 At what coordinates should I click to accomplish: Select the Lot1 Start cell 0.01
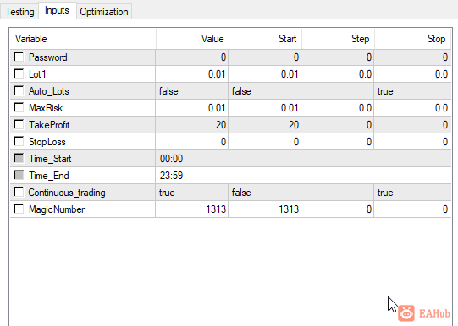pos(265,74)
